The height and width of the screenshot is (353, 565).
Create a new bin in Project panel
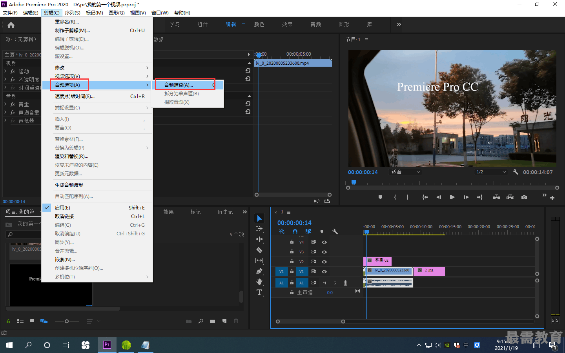point(212,321)
